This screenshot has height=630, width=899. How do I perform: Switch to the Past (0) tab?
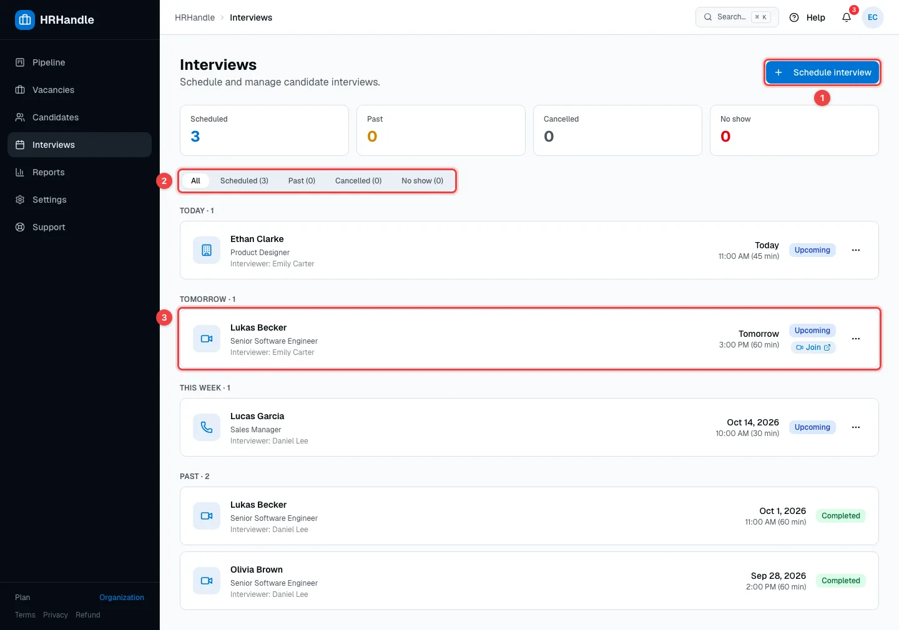[302, 181]
